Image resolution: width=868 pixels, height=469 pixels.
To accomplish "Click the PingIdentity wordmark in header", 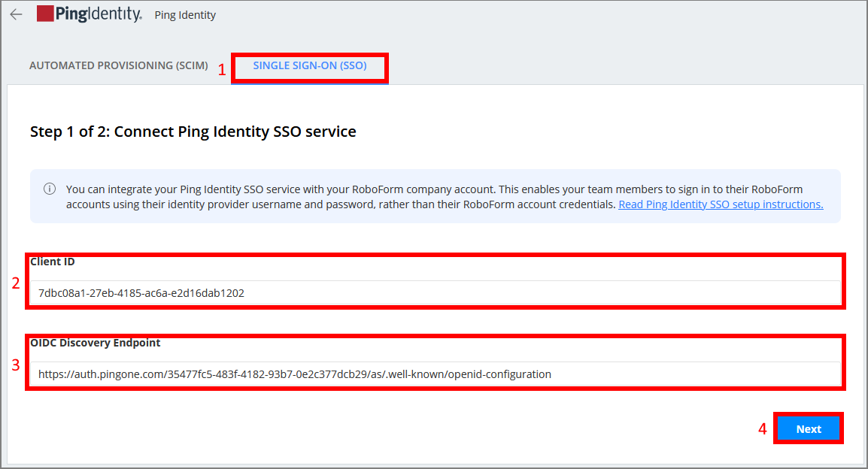I will coord(98,14).
